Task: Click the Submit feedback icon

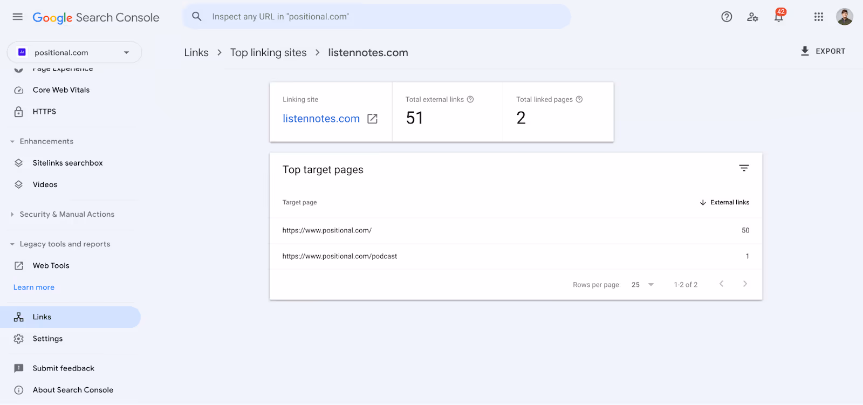Action: click(x=19, y=368)
